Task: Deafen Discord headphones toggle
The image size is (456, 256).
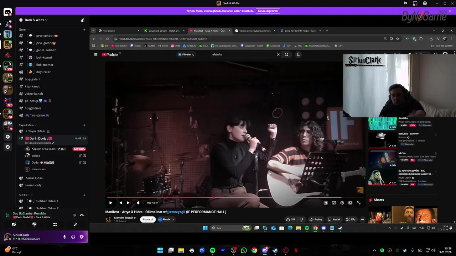Action: click(x=73, y=237)
